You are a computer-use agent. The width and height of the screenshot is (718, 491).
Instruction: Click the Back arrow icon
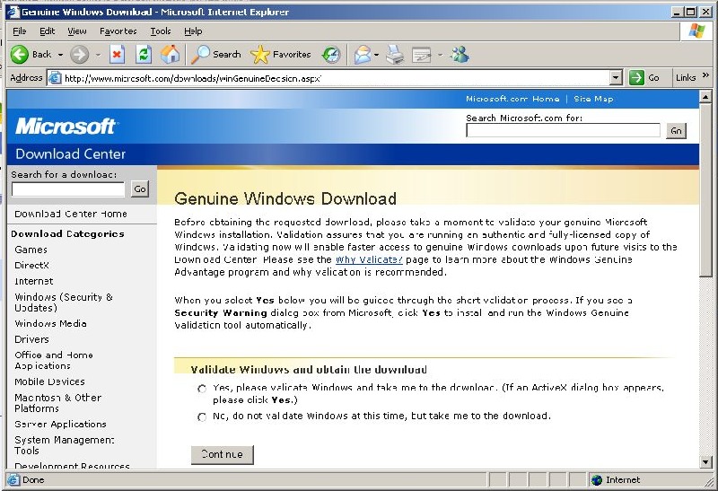tap(19, 55)
